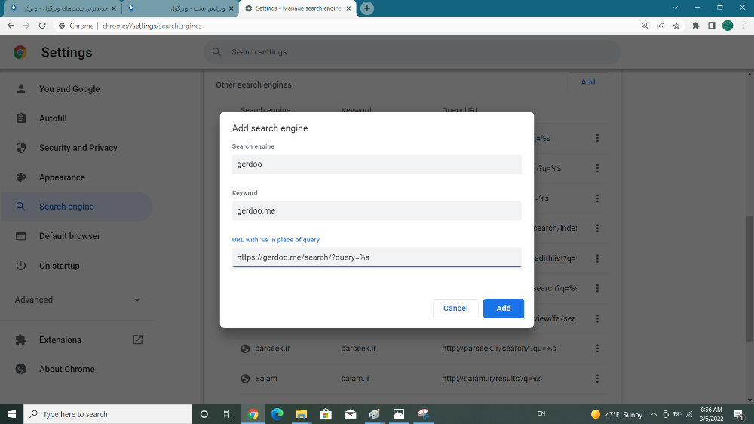Click the taskbar search box
The height and width of the screenshot is (424, 754).
[108, 414]
